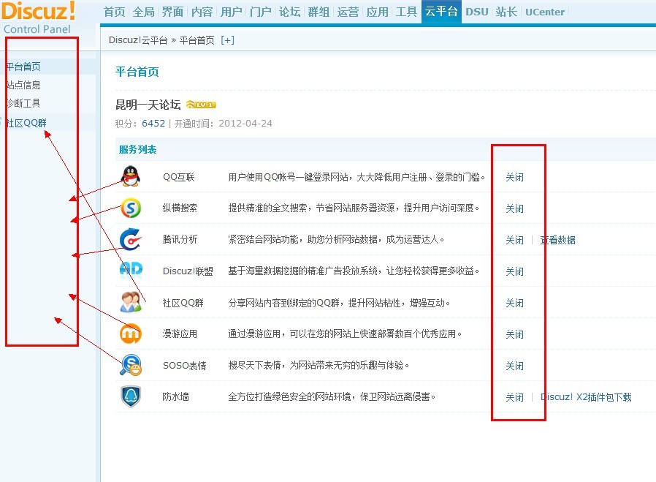Image resolution: width=656 pixels, height=482 pixels.
Task: Click the 平台首页 page heading
Action: (x=137, y=72)
